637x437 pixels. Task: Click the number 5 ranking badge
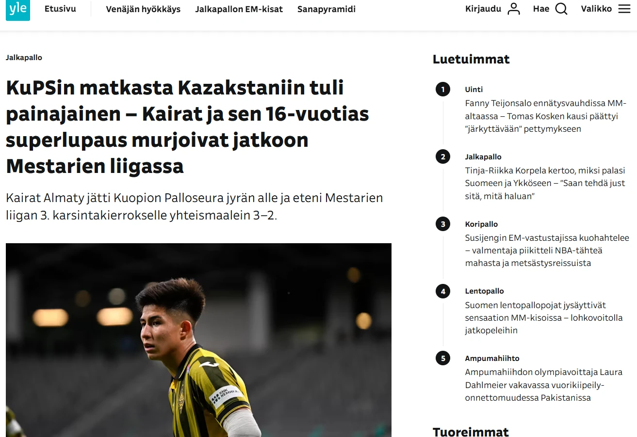(442, 359)
